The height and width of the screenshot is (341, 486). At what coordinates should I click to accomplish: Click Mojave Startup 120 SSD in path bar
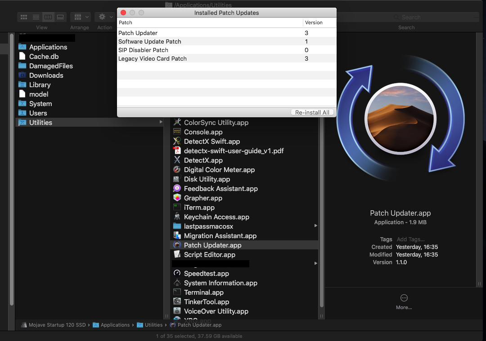[x=54, y=325]
